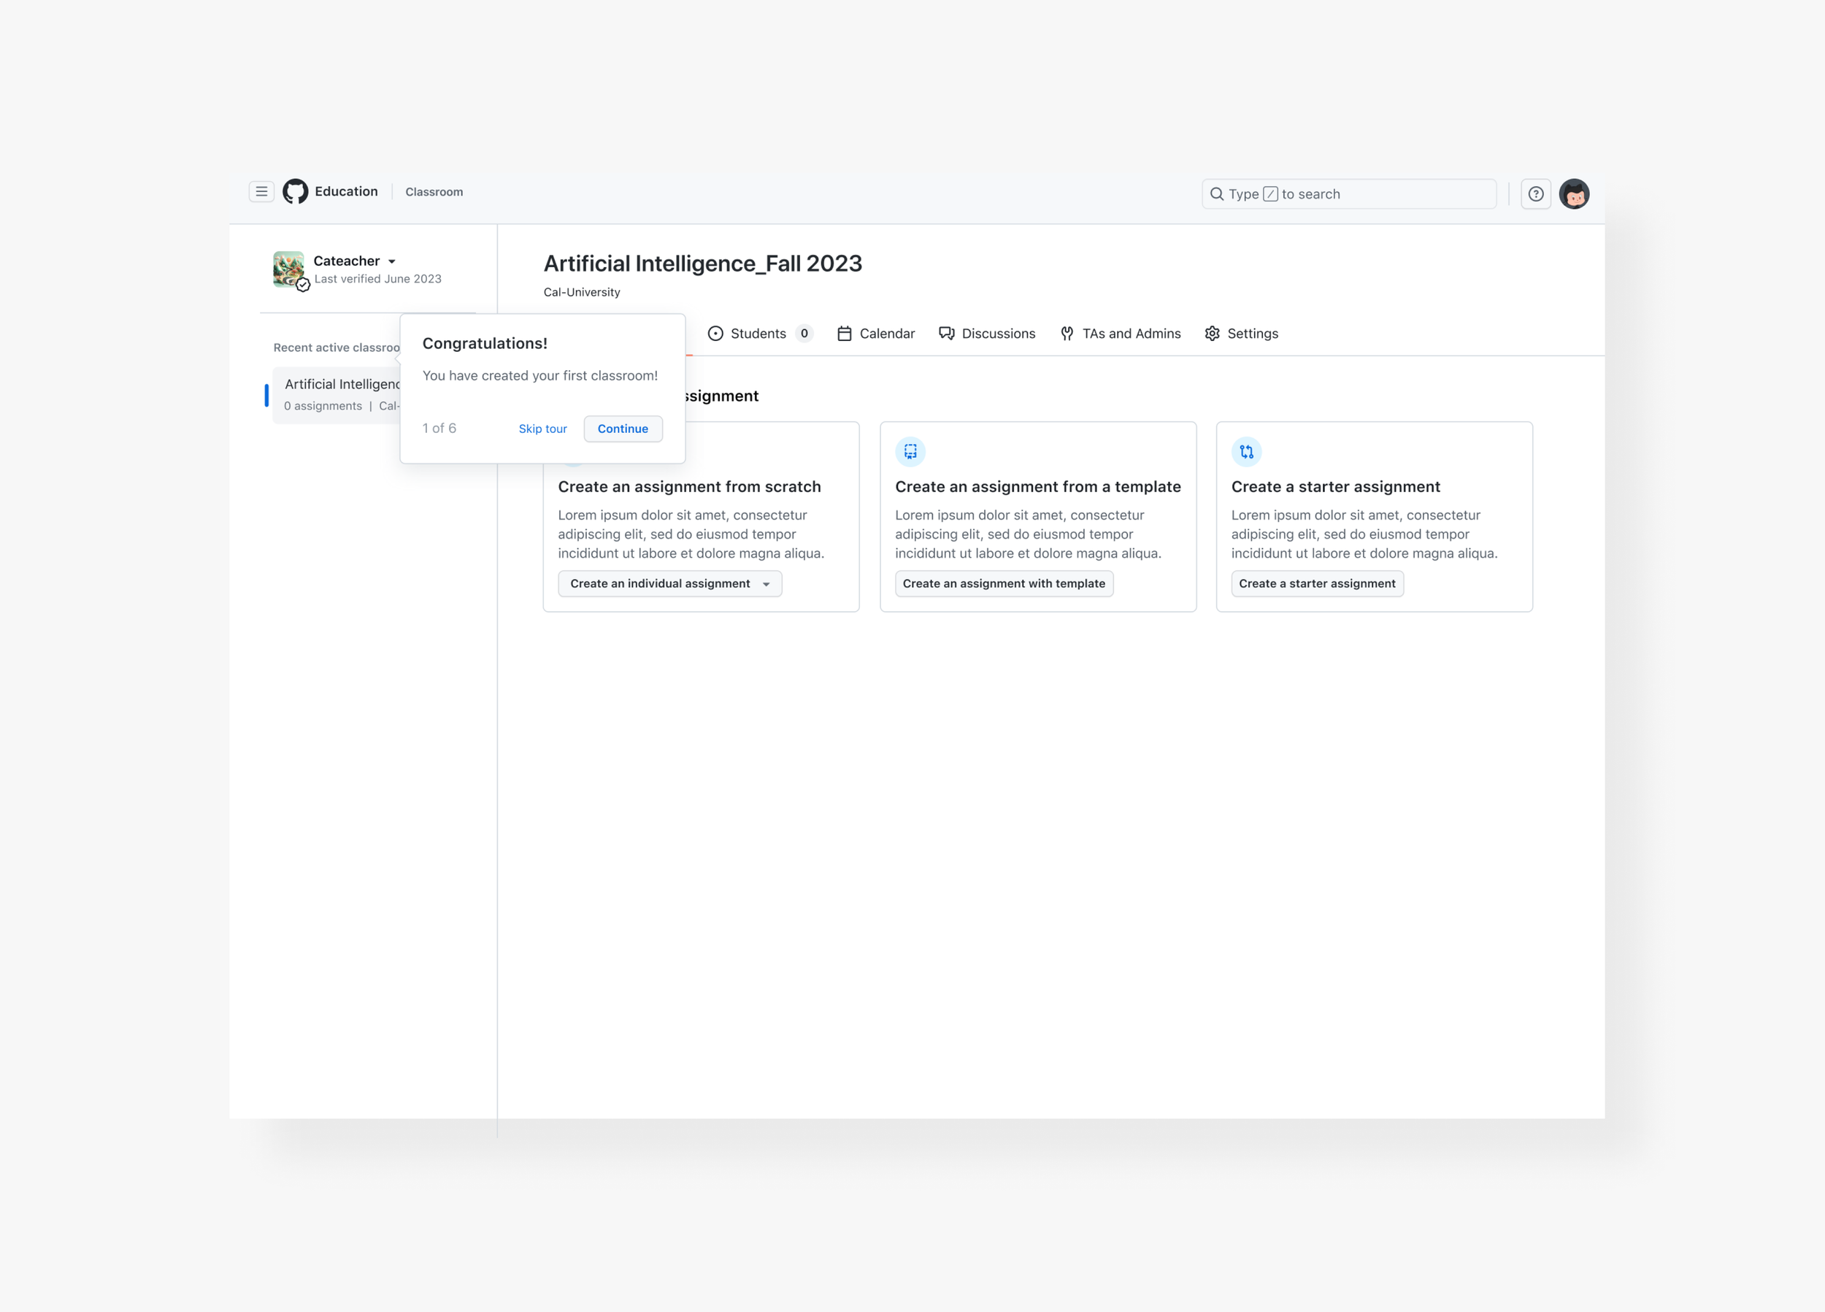1825x1312 pixels.
Task: Click the Cateacher organization avatar
Action: click(x=289, y=269)
